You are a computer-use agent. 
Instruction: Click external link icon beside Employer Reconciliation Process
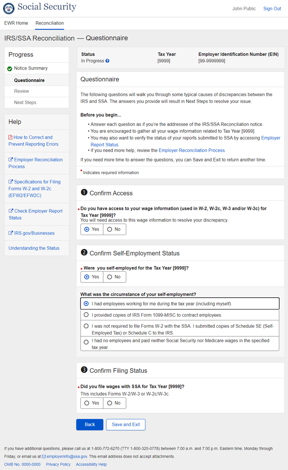point(11,160)
